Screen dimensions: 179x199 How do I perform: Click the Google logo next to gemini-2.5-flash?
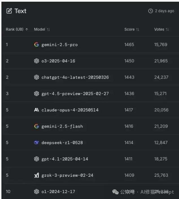(x=36, y=126)
